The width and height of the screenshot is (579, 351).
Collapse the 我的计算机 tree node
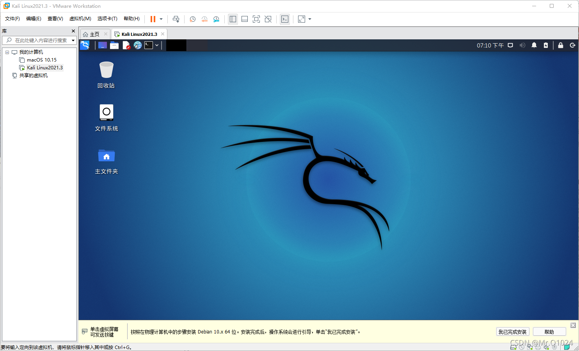(7, 52)
